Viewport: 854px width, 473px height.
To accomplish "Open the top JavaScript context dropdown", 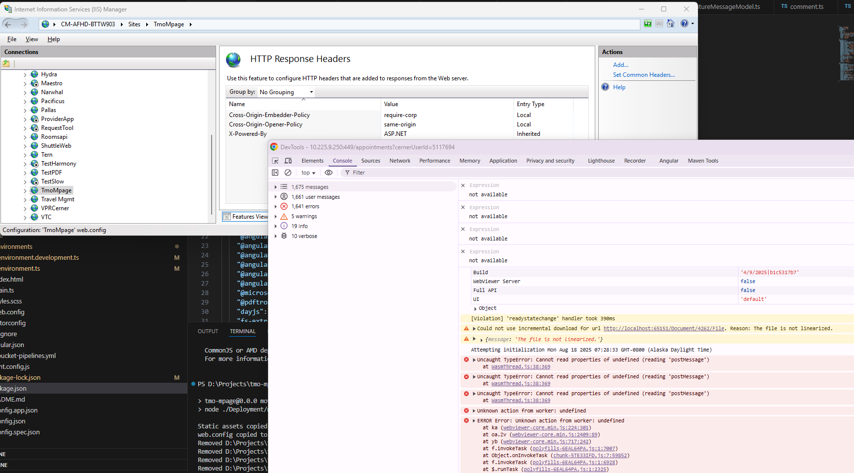I will (x=308, y=173).
